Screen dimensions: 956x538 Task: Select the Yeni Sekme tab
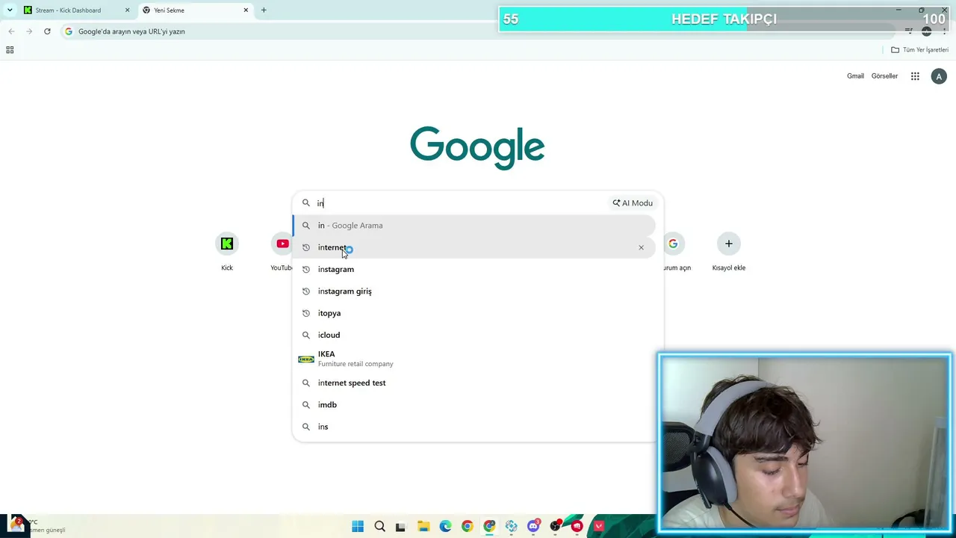195,10
